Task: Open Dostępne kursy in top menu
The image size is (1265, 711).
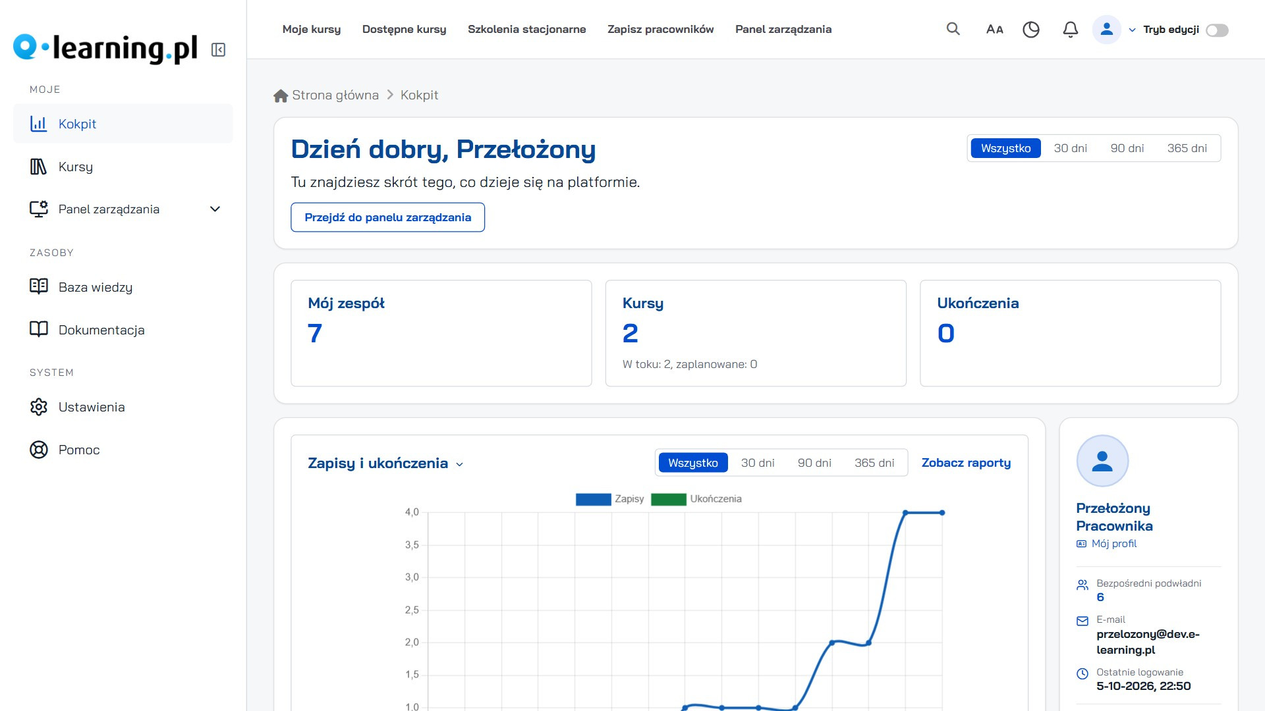Action: [404, 30]
